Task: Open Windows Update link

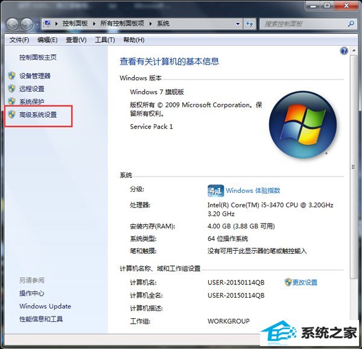Action: tap(45, 306)
